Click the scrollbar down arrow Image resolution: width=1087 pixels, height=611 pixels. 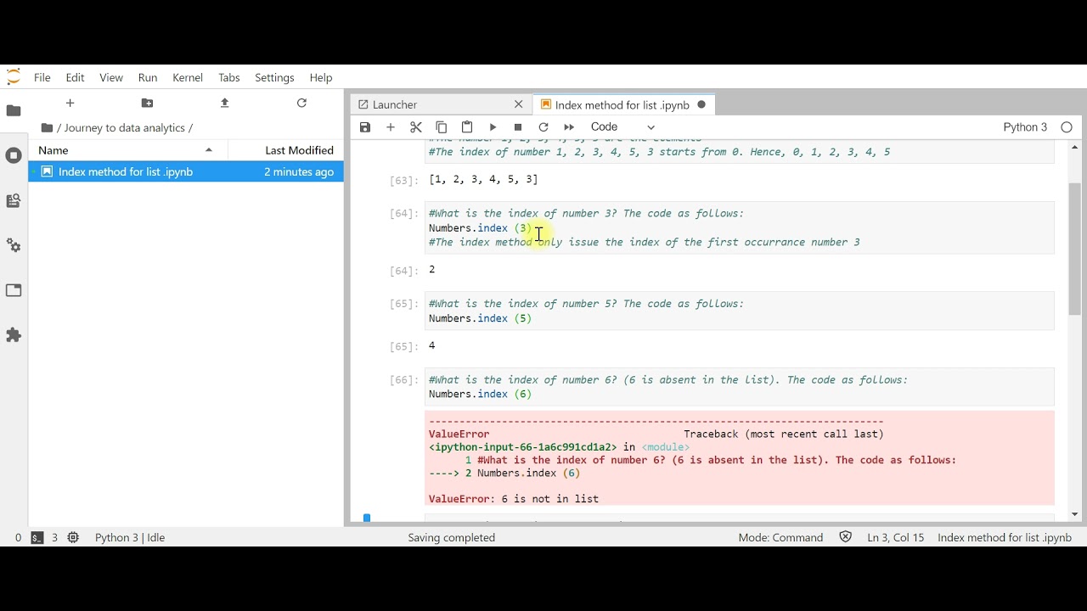click(x=1074, y=514)
